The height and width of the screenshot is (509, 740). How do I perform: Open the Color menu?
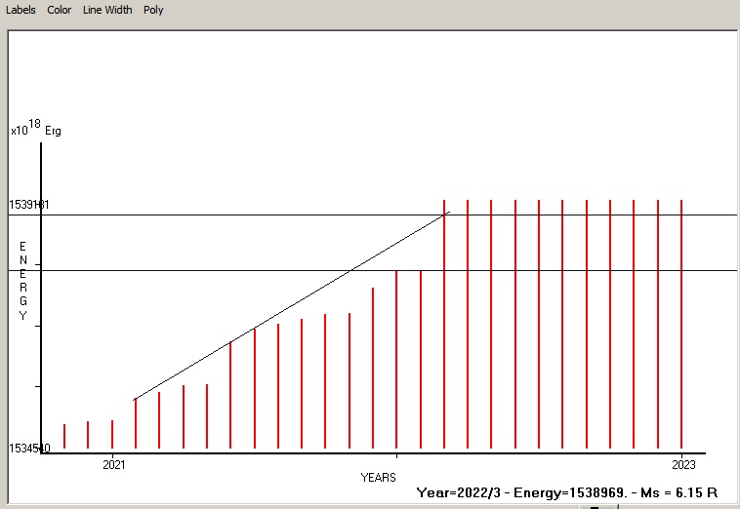point(60,10)
